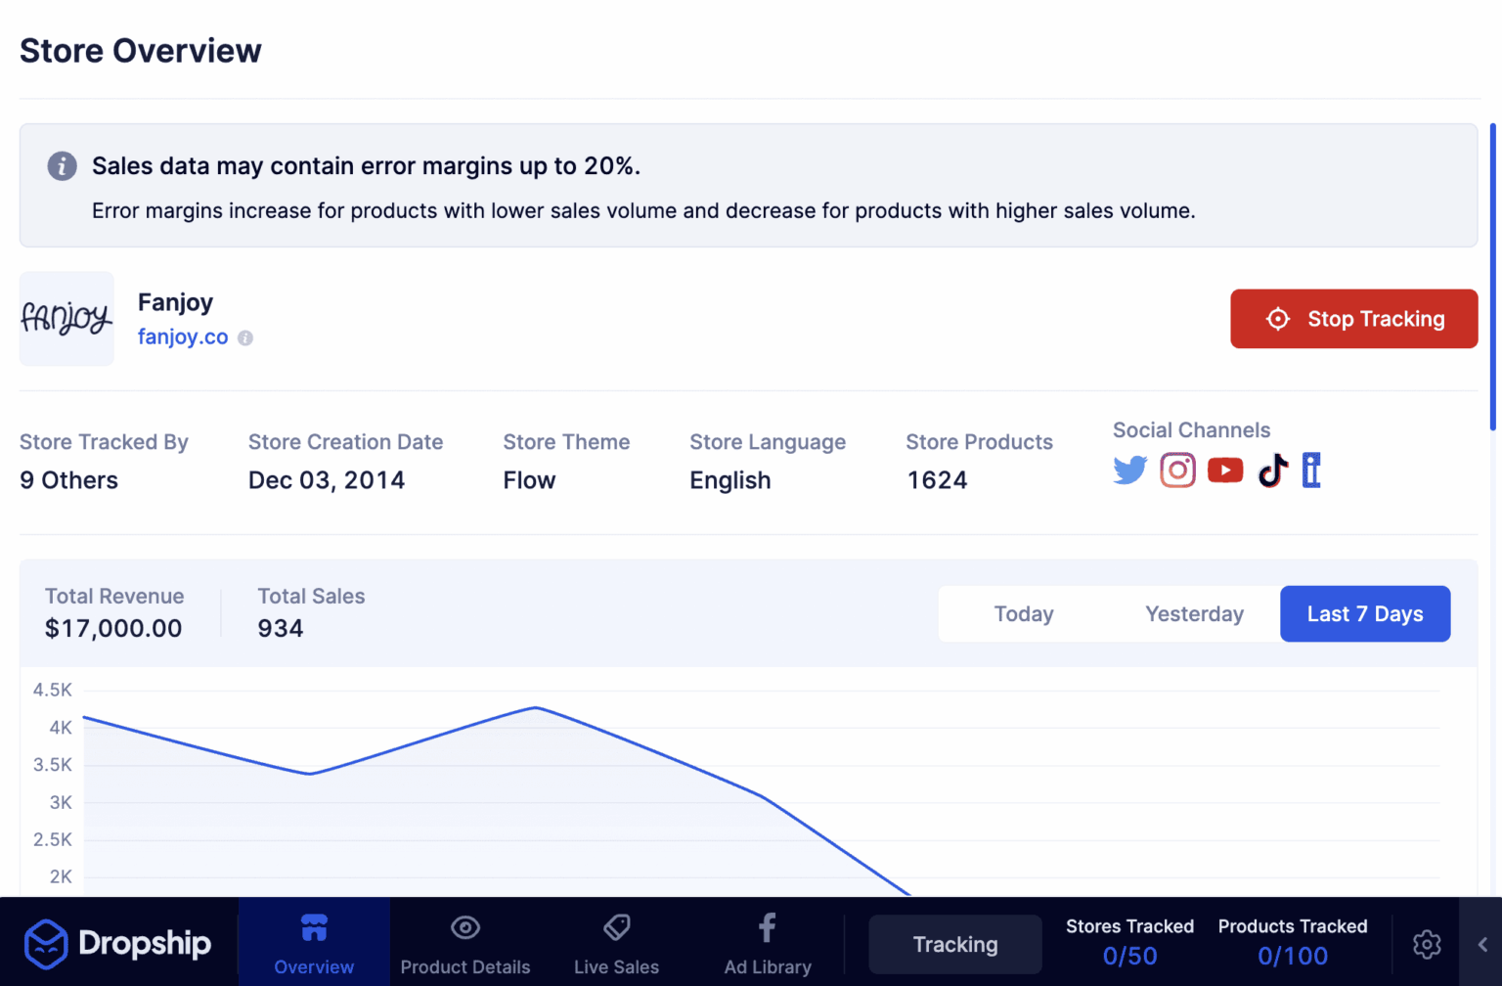Open Fanjoy's Twitter social channel

click(x=1129, y=471)
